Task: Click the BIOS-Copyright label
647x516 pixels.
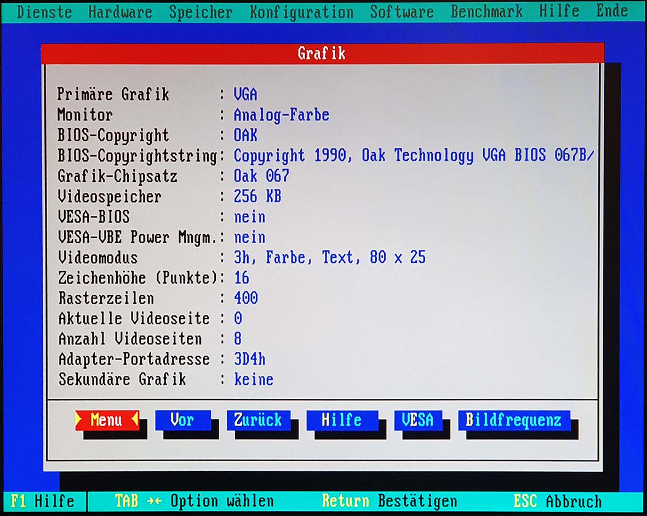Action: 113,135
